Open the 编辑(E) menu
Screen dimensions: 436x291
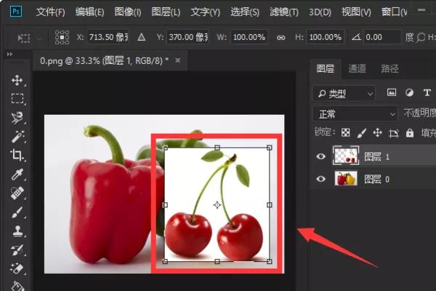point(89,12)
